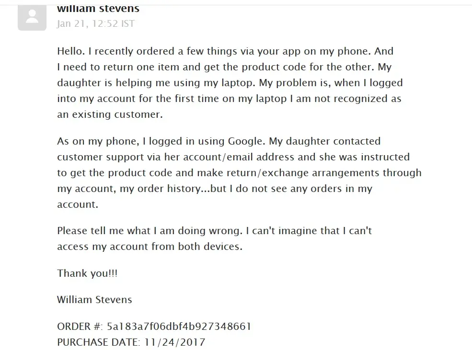Open the william stevens sender name

click(x=98, y=8)
